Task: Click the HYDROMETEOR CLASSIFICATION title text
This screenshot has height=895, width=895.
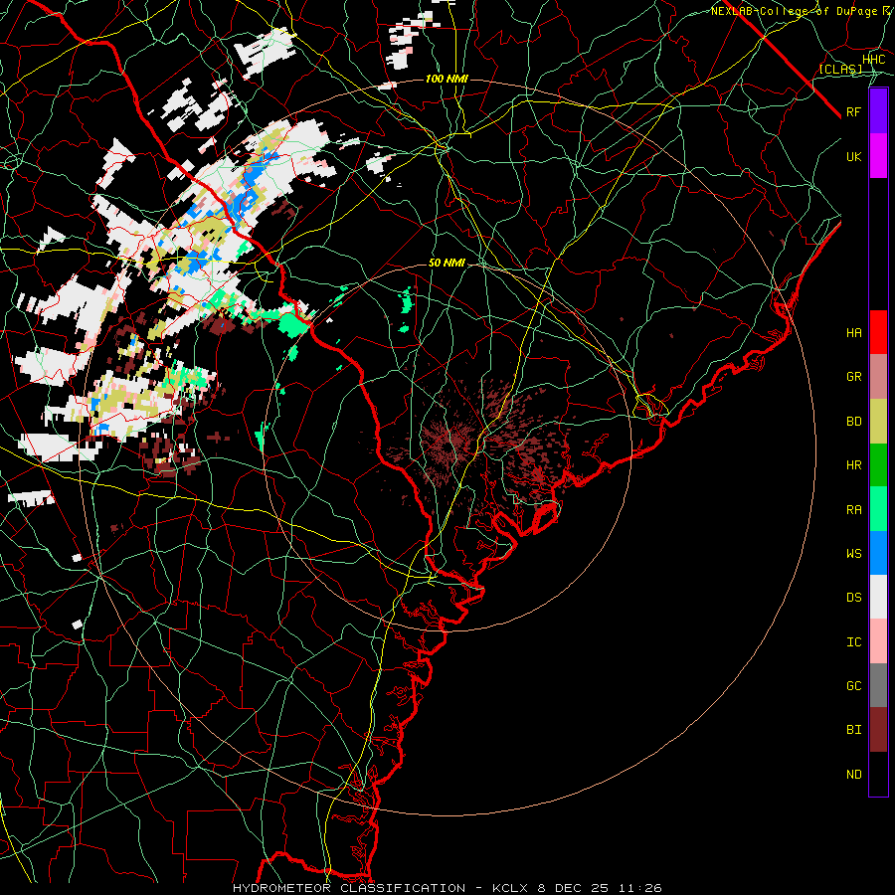Action: pos(349,888)
